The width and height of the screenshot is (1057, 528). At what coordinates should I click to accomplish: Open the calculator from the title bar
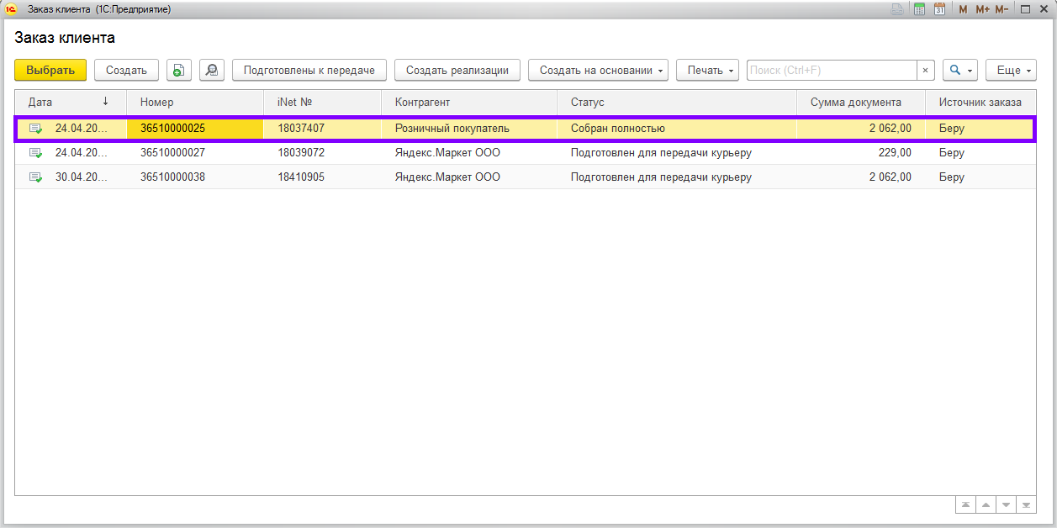[919, 9]
